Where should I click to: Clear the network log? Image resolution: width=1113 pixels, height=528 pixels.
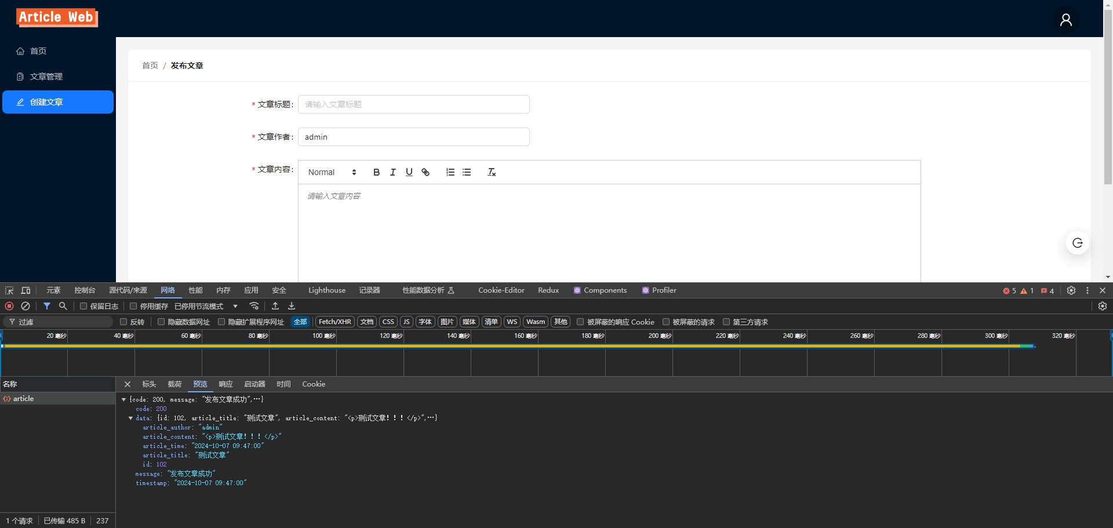point(26,306)
